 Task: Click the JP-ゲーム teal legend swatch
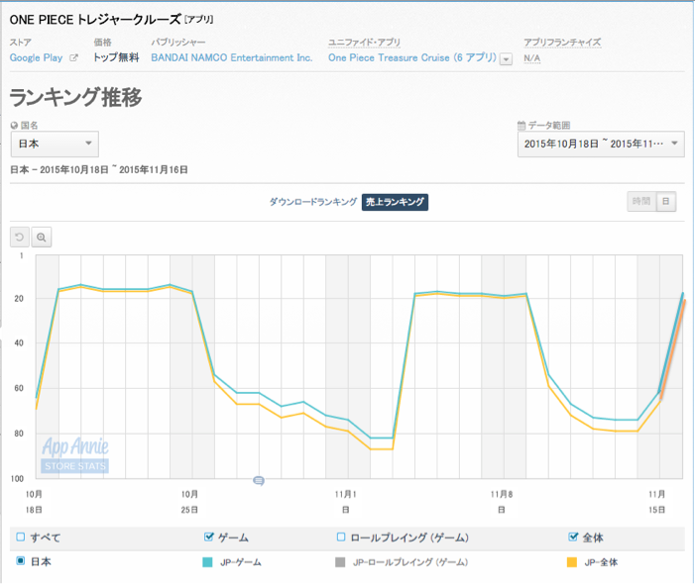(207, 562)
